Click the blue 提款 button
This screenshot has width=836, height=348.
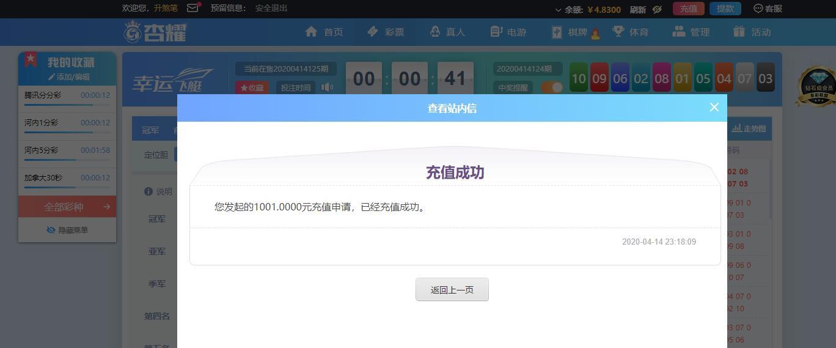pyautogui.click(x=725, y=9)
